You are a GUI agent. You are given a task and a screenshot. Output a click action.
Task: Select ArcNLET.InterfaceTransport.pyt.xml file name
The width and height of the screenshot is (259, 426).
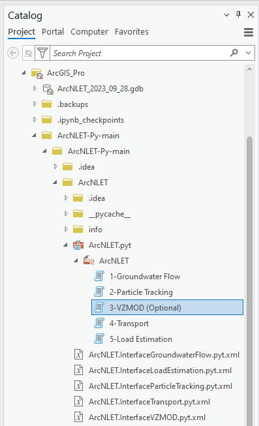coord(149,402)
